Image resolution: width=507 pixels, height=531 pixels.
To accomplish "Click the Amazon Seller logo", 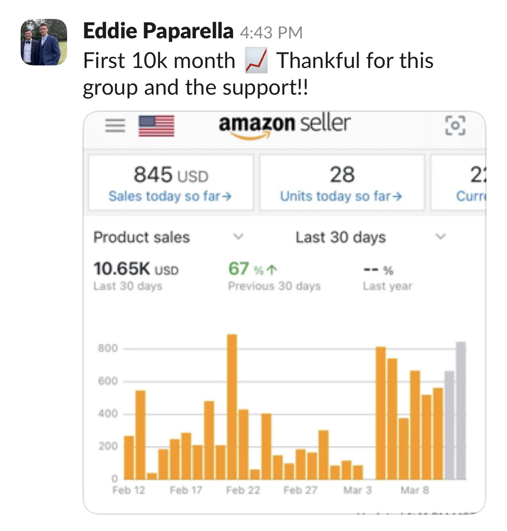I will (284, 125).
